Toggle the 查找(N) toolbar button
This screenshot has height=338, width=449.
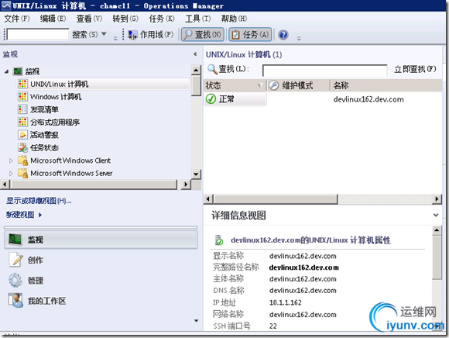coord(203,35)
